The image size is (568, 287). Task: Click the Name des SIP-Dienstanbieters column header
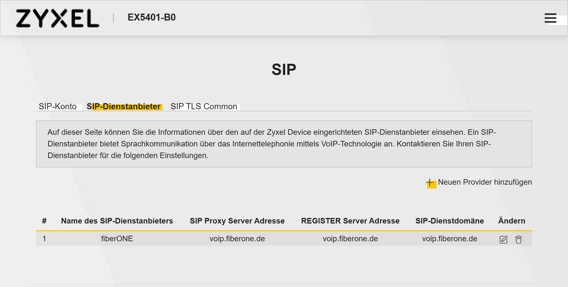117,221
